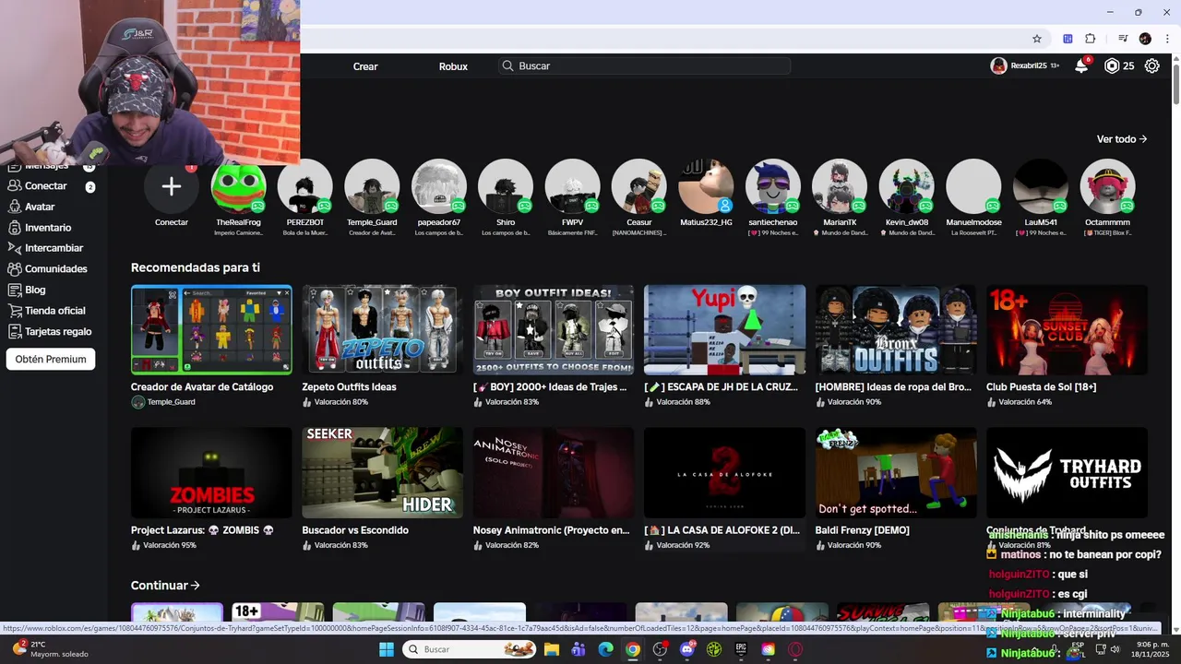Open Ceasur friend avatar
This screenshot has width=1181, height=664.
click(638, 186)
